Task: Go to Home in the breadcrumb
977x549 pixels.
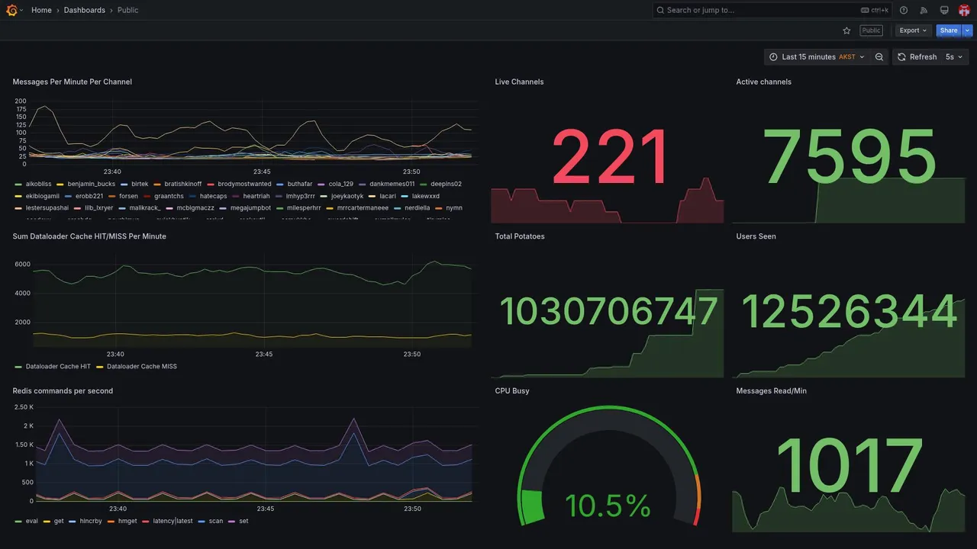Action: [41, 10]
